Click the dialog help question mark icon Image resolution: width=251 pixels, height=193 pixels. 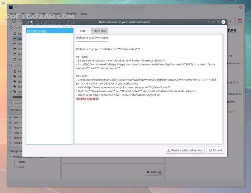(208, 22)
